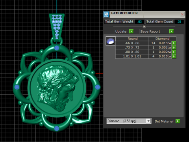Viewport: 189px width, 142px height.
Task: Select the .66 X .66 size cell
Action: [132, 43]
